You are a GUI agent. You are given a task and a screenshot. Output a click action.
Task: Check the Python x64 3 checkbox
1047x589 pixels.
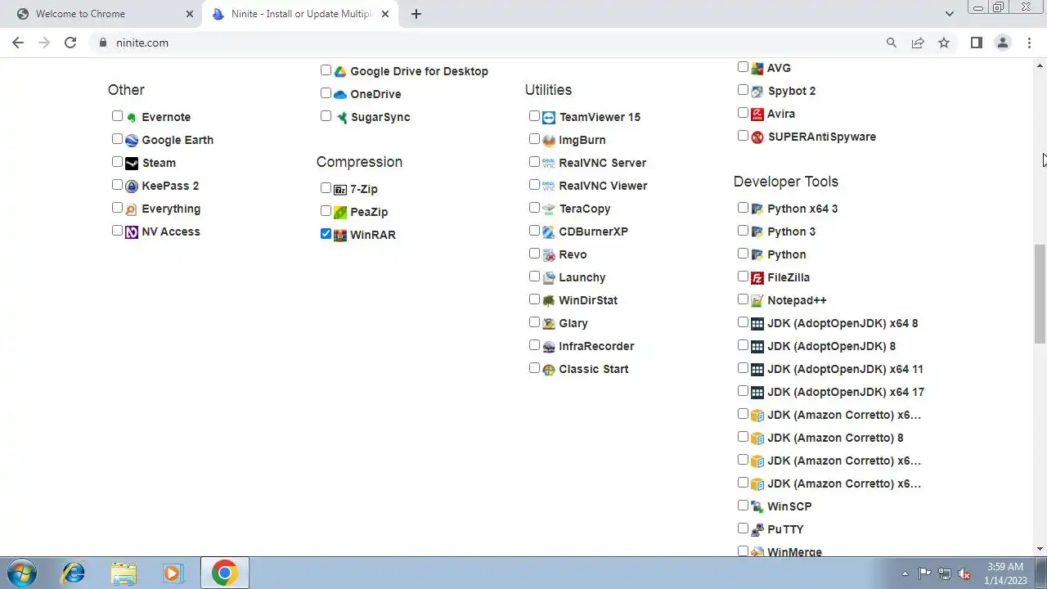click(743, 208)
